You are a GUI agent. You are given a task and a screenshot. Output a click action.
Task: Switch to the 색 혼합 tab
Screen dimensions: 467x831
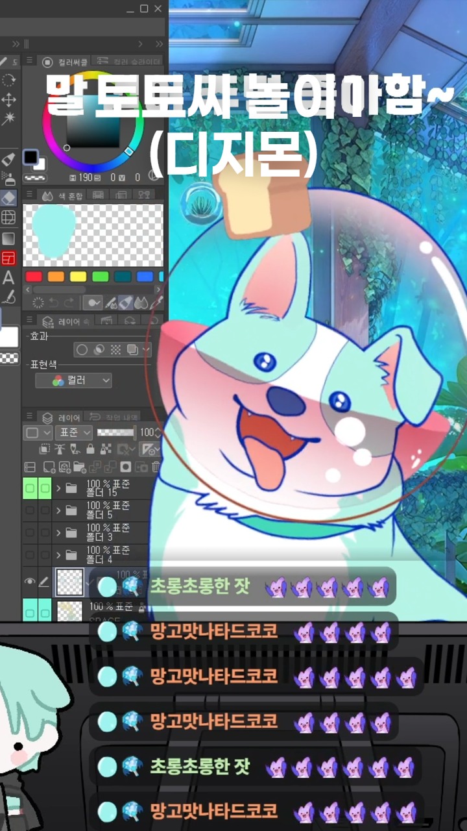(62, 196)
